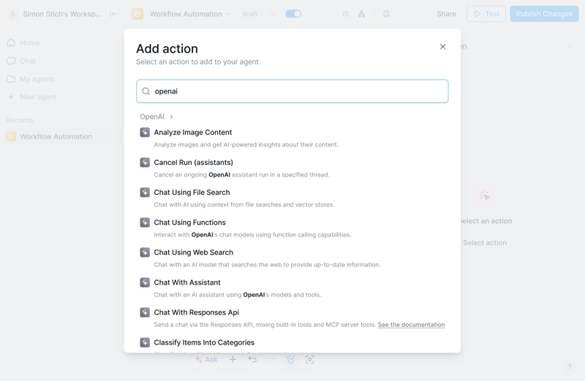Image resolution: width=585 pixels, height=381 pixels.
Task: Close the Add action dialog
Action: coord(442,47)
